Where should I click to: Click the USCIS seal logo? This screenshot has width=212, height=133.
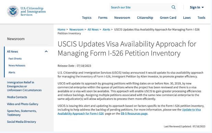tap(13, 11)
